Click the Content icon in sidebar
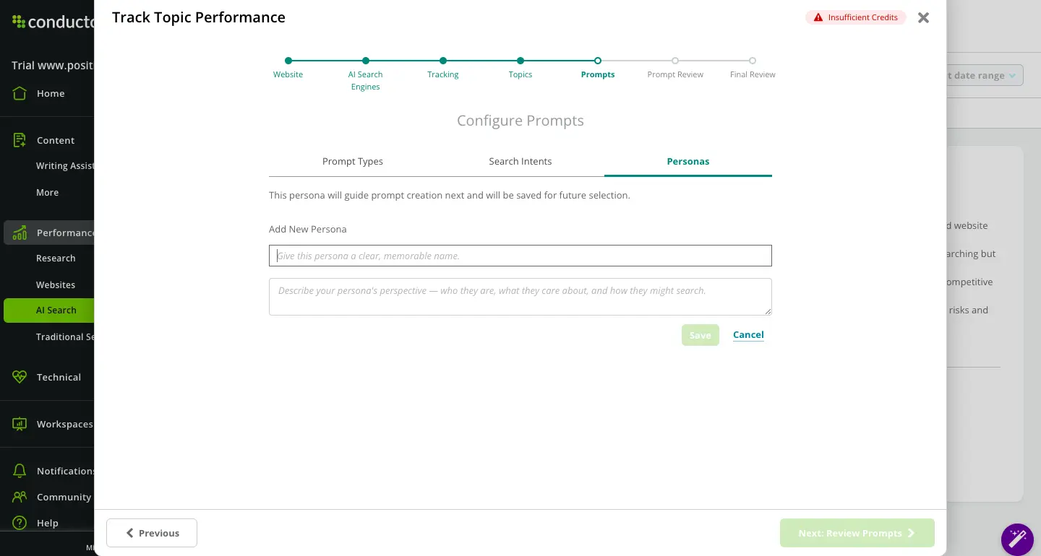1041x556 pixels. click(x=20, y=140)
